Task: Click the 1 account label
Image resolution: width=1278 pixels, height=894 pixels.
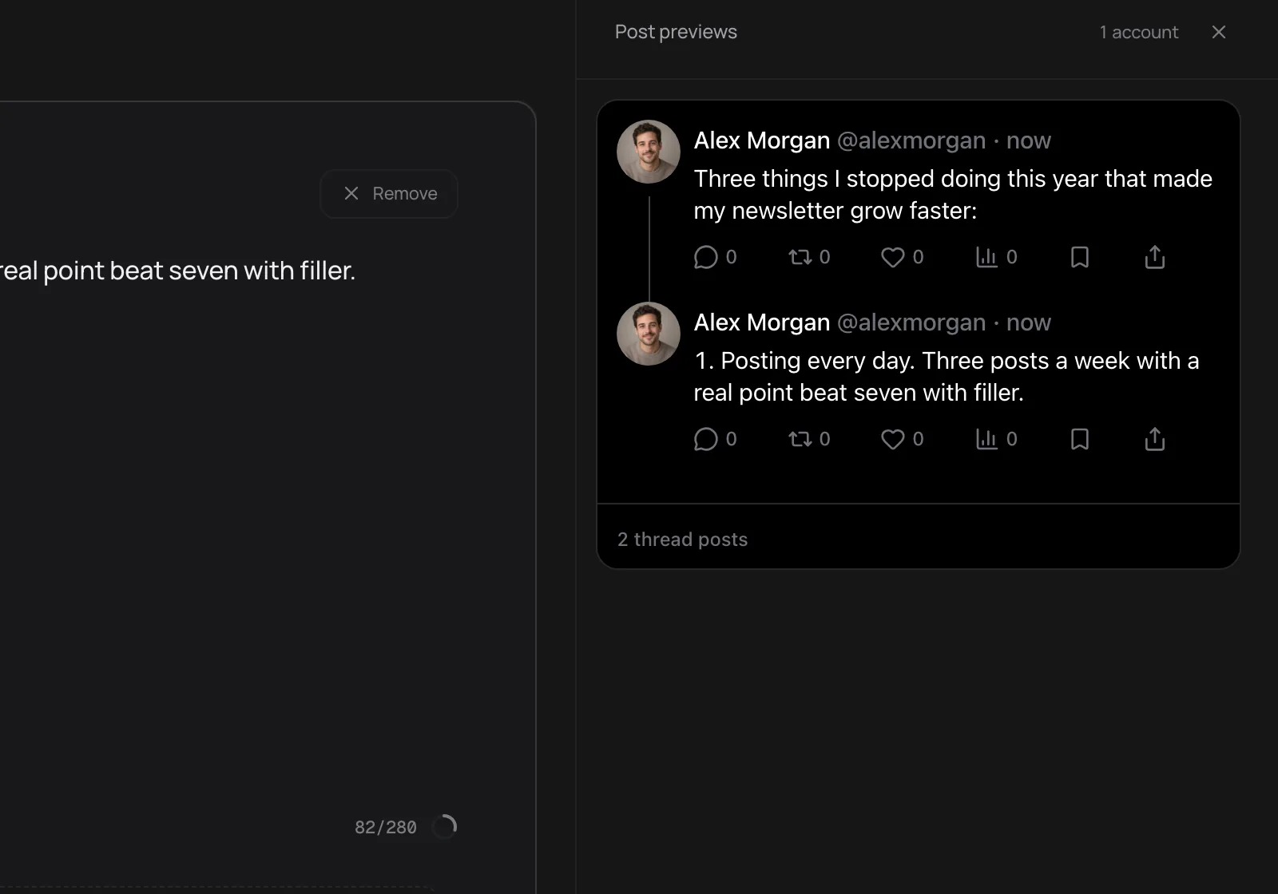Action: click(1139, 32)
